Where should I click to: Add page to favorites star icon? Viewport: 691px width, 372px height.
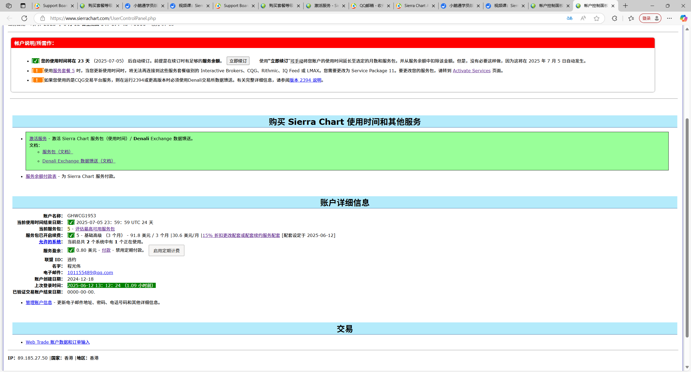(x=597, y=18)
